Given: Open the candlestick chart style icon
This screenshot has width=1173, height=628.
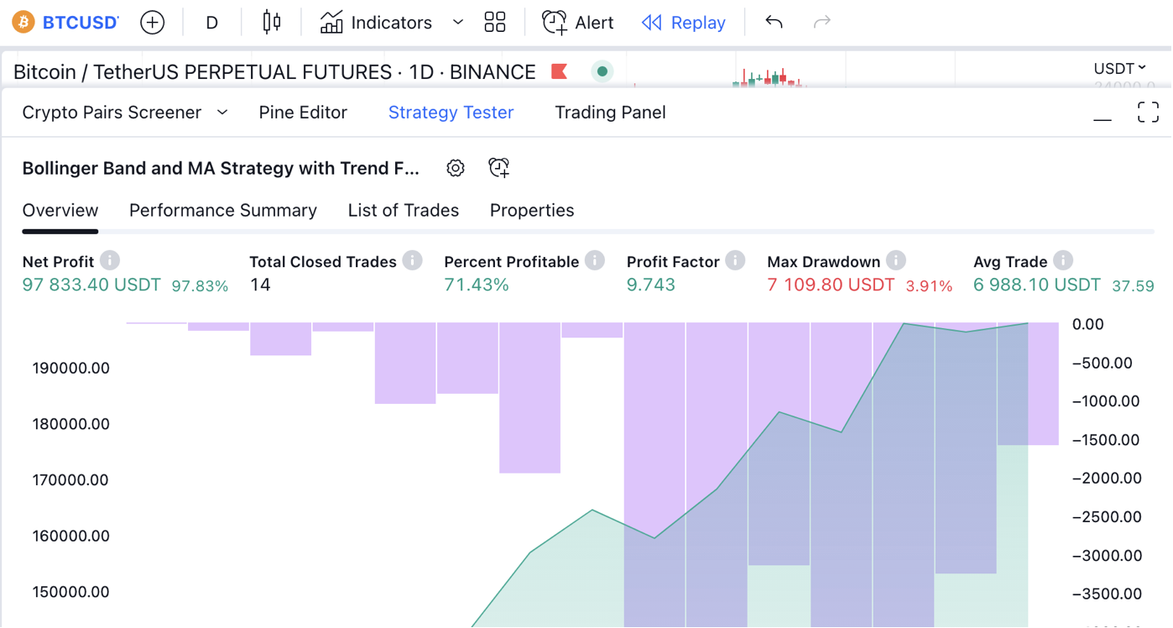Looking at the screenshot, I should pyautogui.click(x=271, y=23).
